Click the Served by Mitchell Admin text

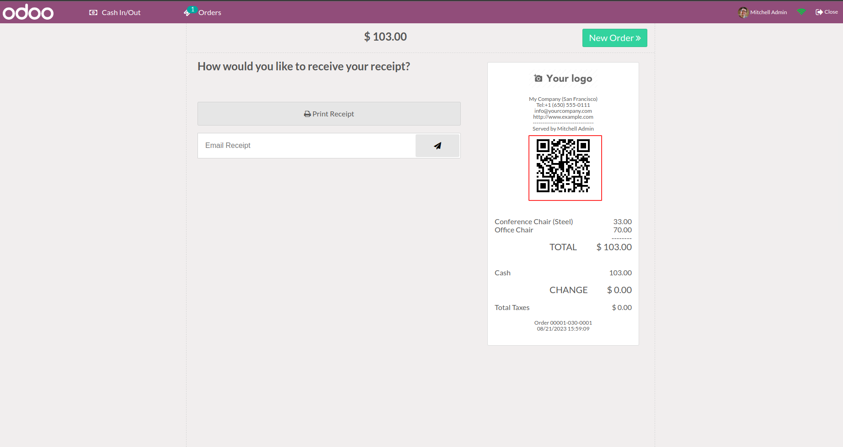[563, 129]
